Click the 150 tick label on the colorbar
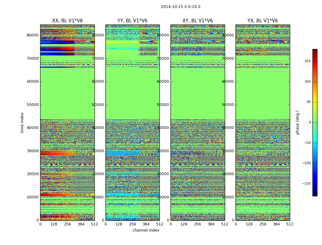 click(308, 61)
